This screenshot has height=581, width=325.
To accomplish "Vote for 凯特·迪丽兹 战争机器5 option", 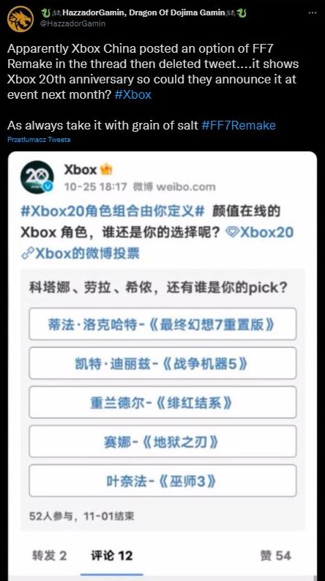I will [162, 364].
